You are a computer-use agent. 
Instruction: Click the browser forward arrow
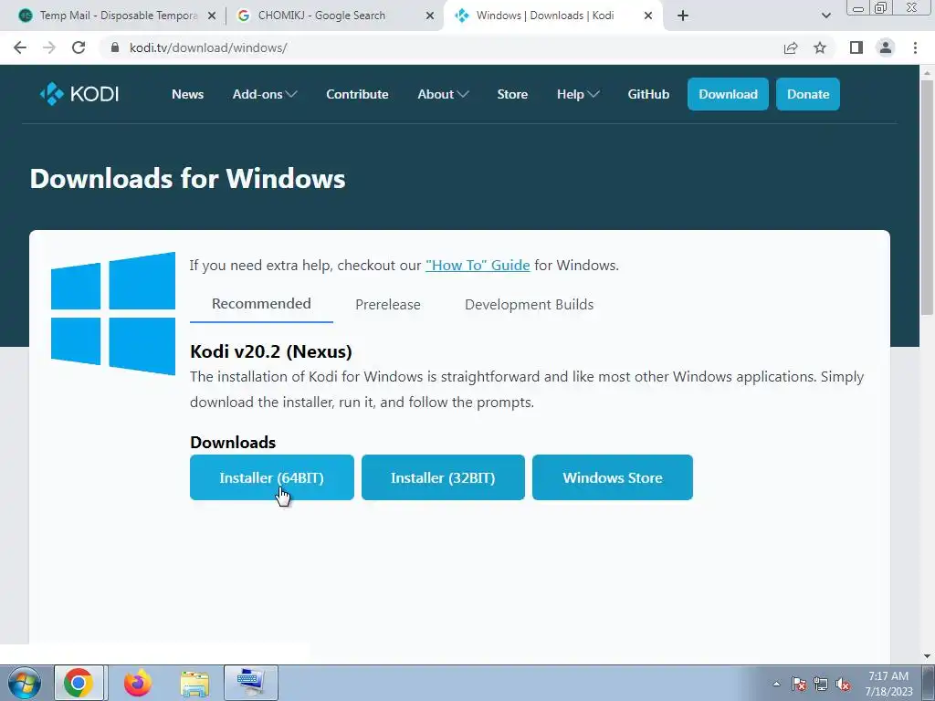point(49,47)
